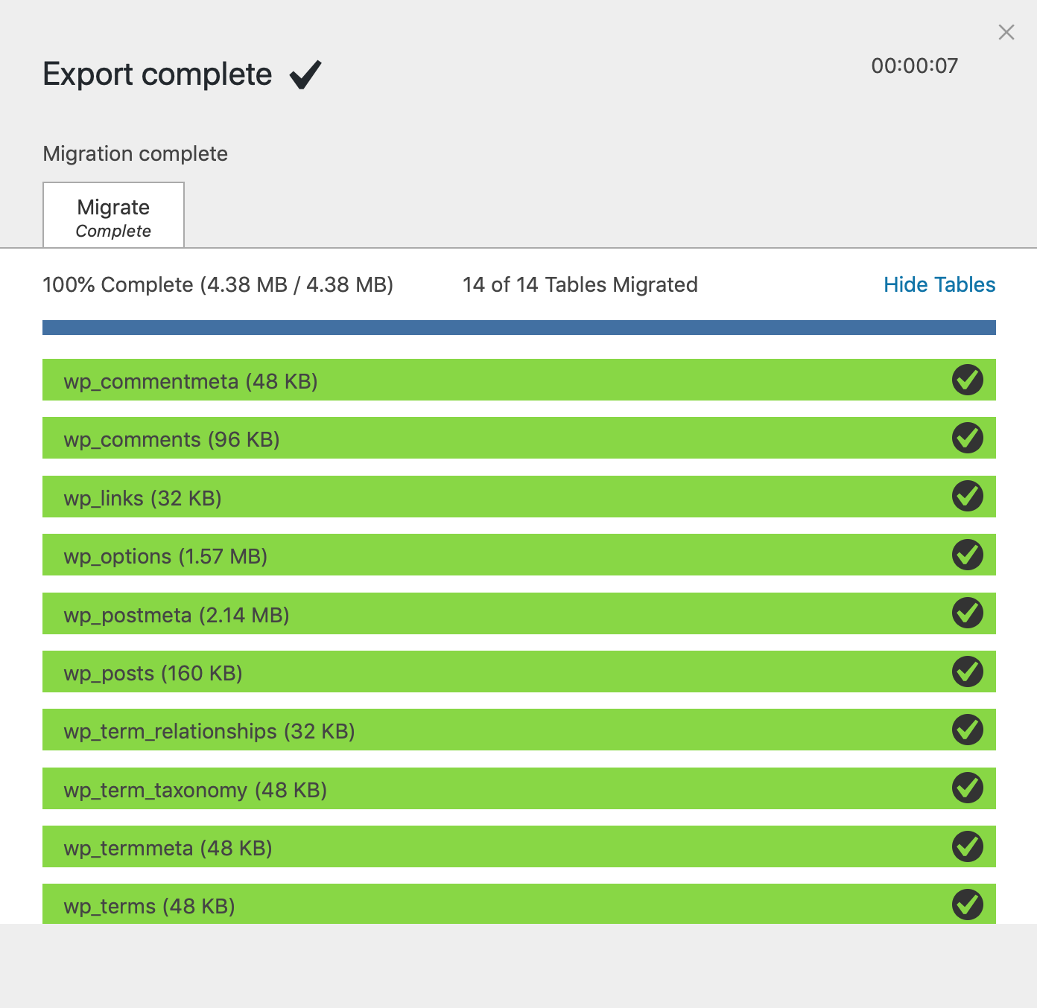Click the 100% Complete size status text
This screenshot has width=1037, height=1008.
pos(218,284)
